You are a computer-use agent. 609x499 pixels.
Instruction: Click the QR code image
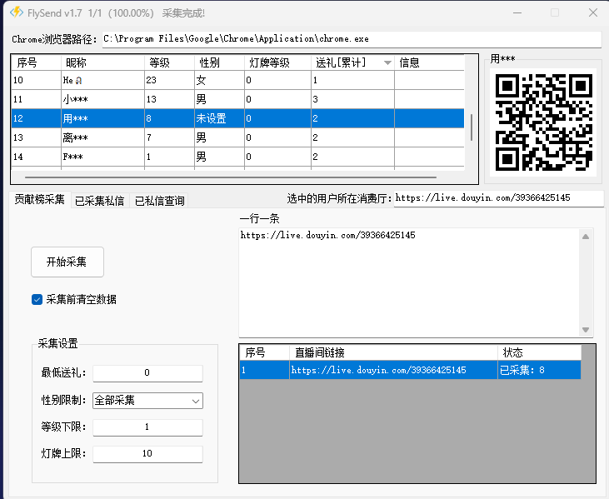tap(543, 122)
